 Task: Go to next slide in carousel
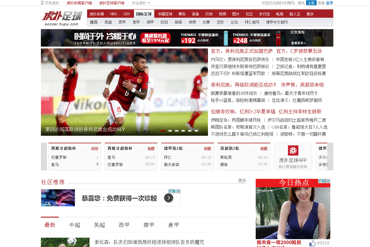[204, 92]
